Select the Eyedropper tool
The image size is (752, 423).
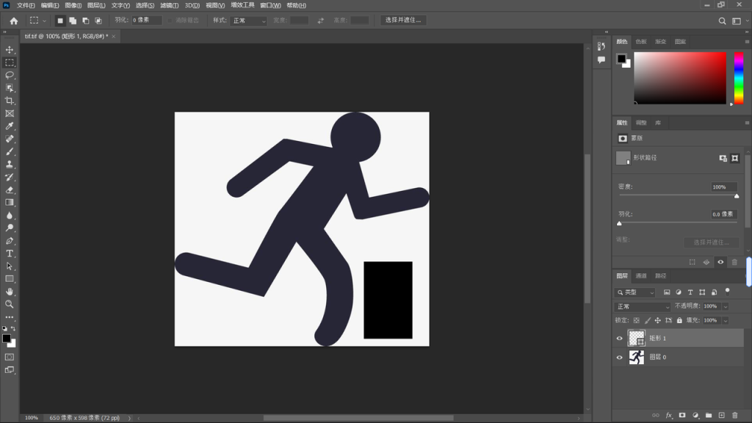[x=10, y=126]
